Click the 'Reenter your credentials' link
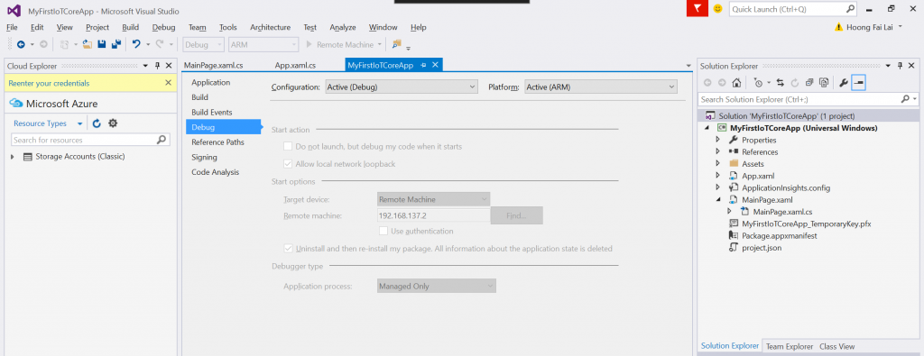 49,84
